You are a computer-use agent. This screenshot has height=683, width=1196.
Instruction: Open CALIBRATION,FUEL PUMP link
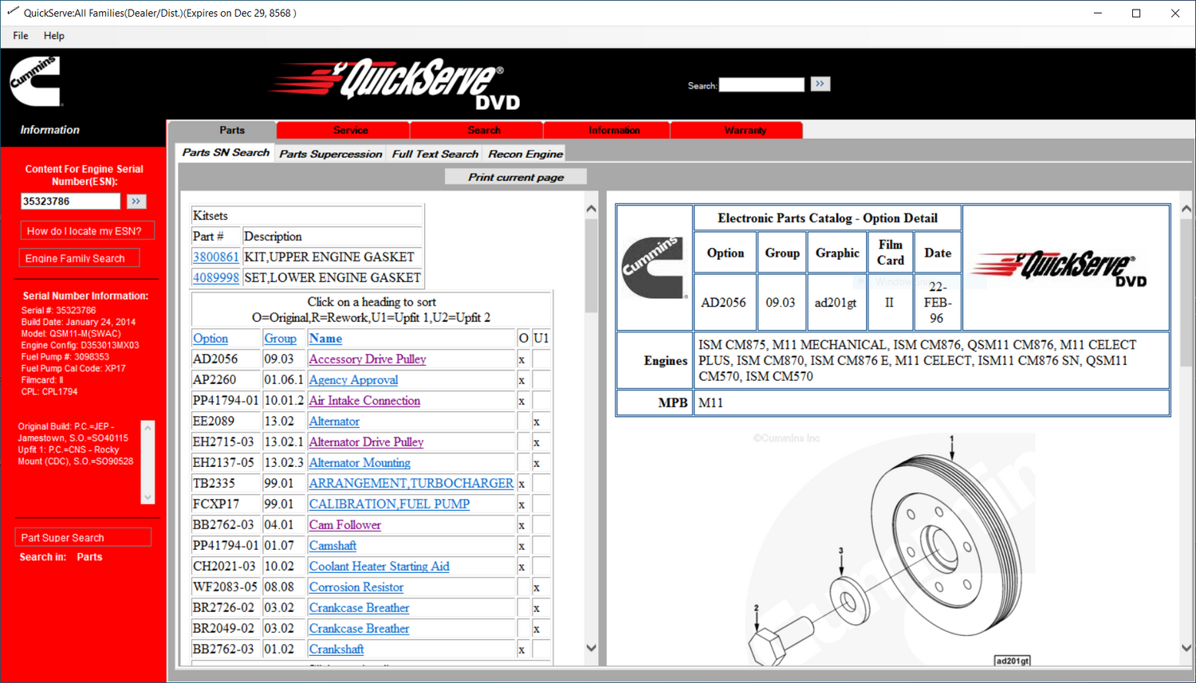(x=389, y=504)
